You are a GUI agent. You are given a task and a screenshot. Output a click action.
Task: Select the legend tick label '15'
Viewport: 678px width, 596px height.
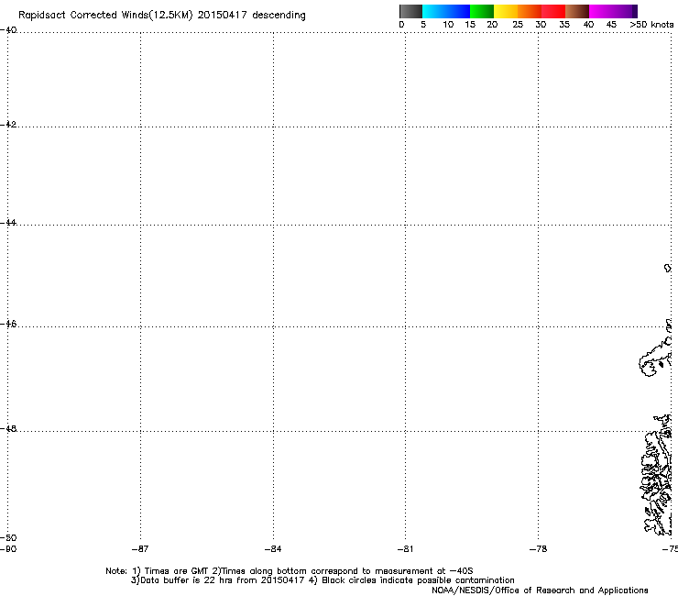(470, 25)
